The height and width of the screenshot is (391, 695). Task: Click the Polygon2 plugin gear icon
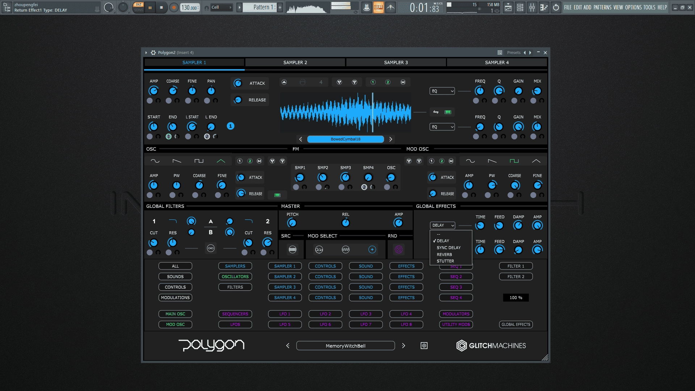click(153, 52)
